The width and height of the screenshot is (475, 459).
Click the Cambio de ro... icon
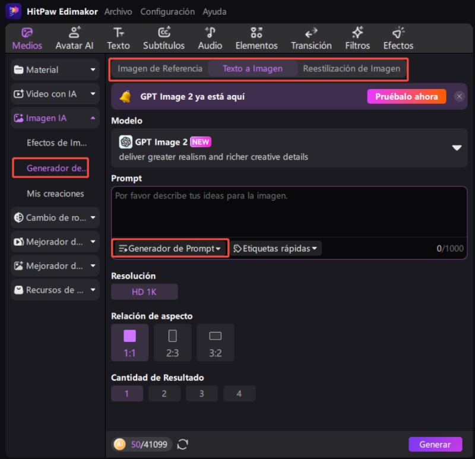[18, 217]
